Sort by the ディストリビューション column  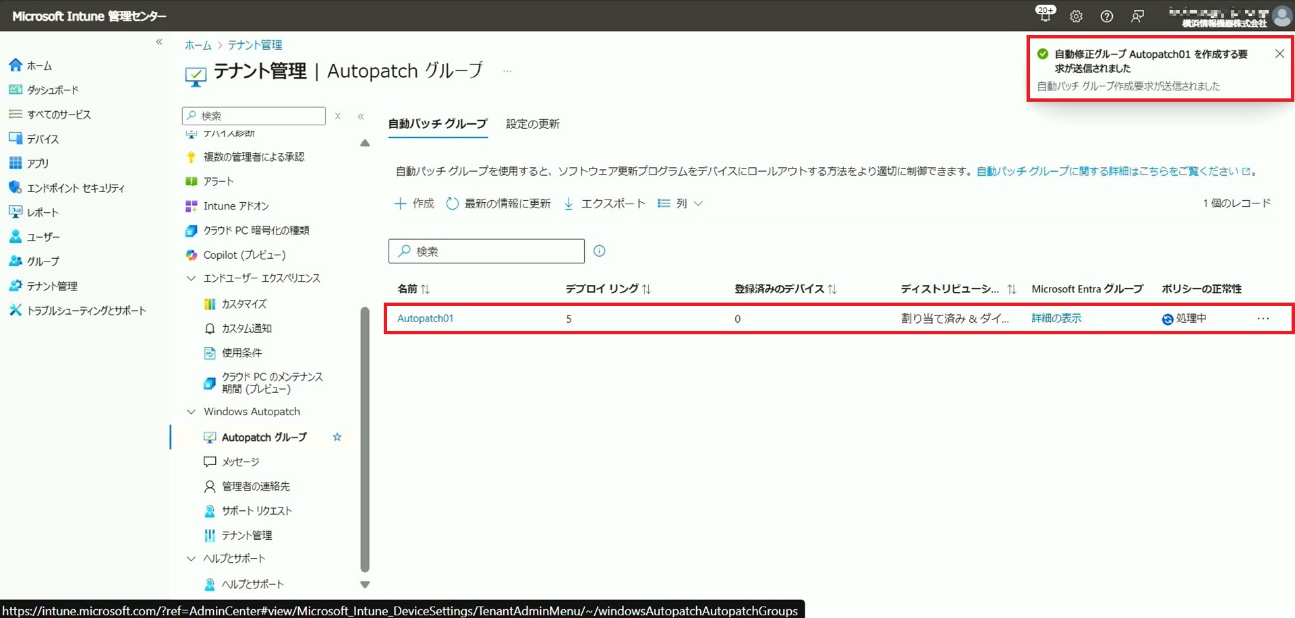coord(958,289)
